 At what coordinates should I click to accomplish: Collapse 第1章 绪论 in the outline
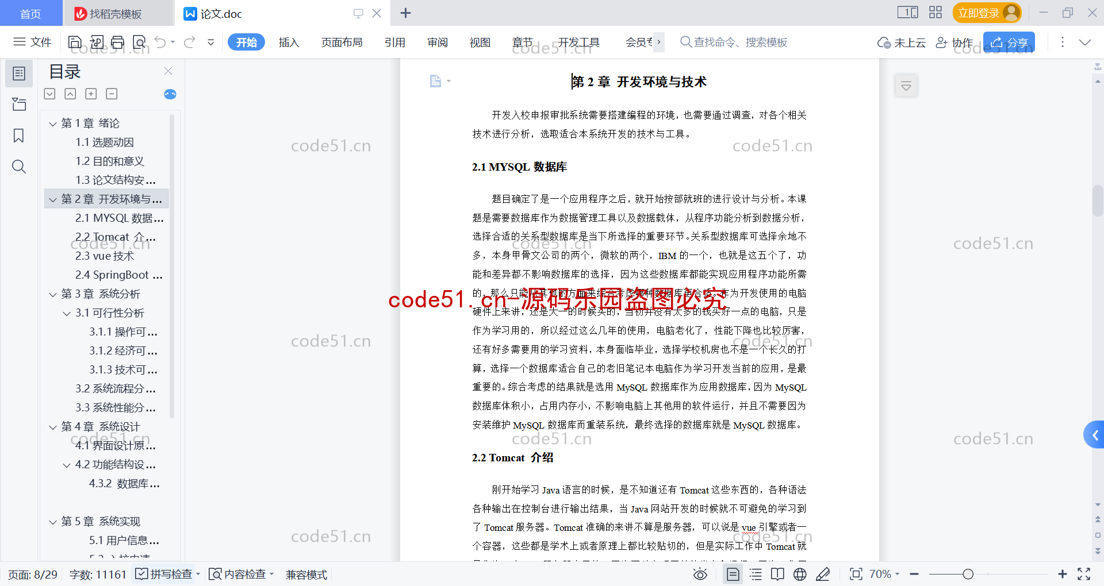53,124
